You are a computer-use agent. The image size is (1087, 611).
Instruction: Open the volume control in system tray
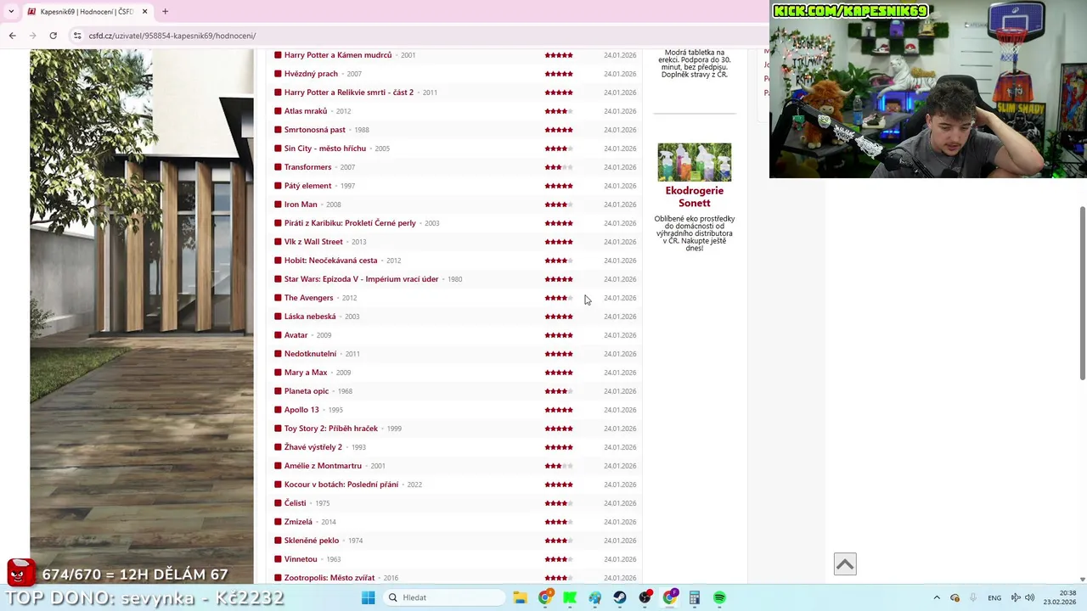(x=1029, y=597)
